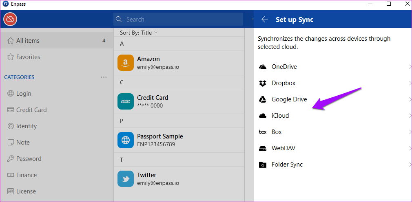Click the red cloud sync-disabled icon
The image size is (412, 202).
(10, 19)
